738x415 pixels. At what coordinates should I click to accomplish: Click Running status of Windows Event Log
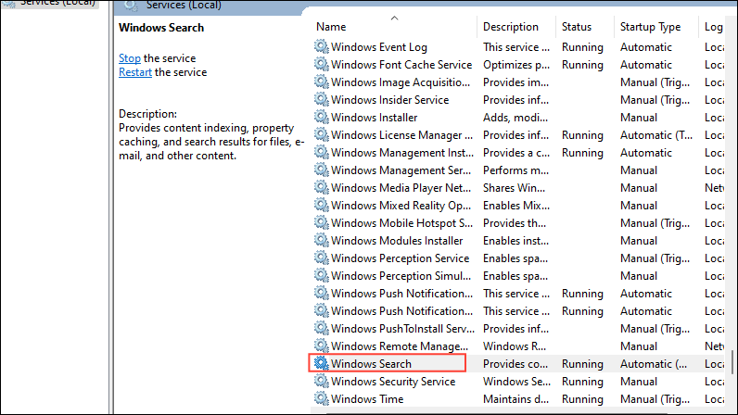tap(582, 47)
